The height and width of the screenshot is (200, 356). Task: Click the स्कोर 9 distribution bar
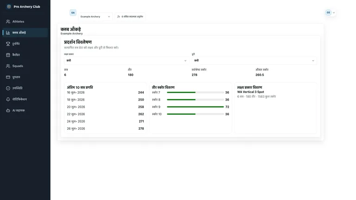195,107
